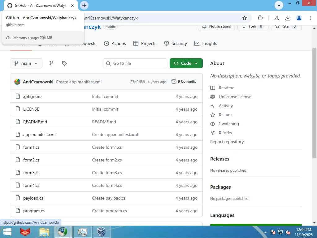Click the file icon beside LICENSE

point(18,109)
